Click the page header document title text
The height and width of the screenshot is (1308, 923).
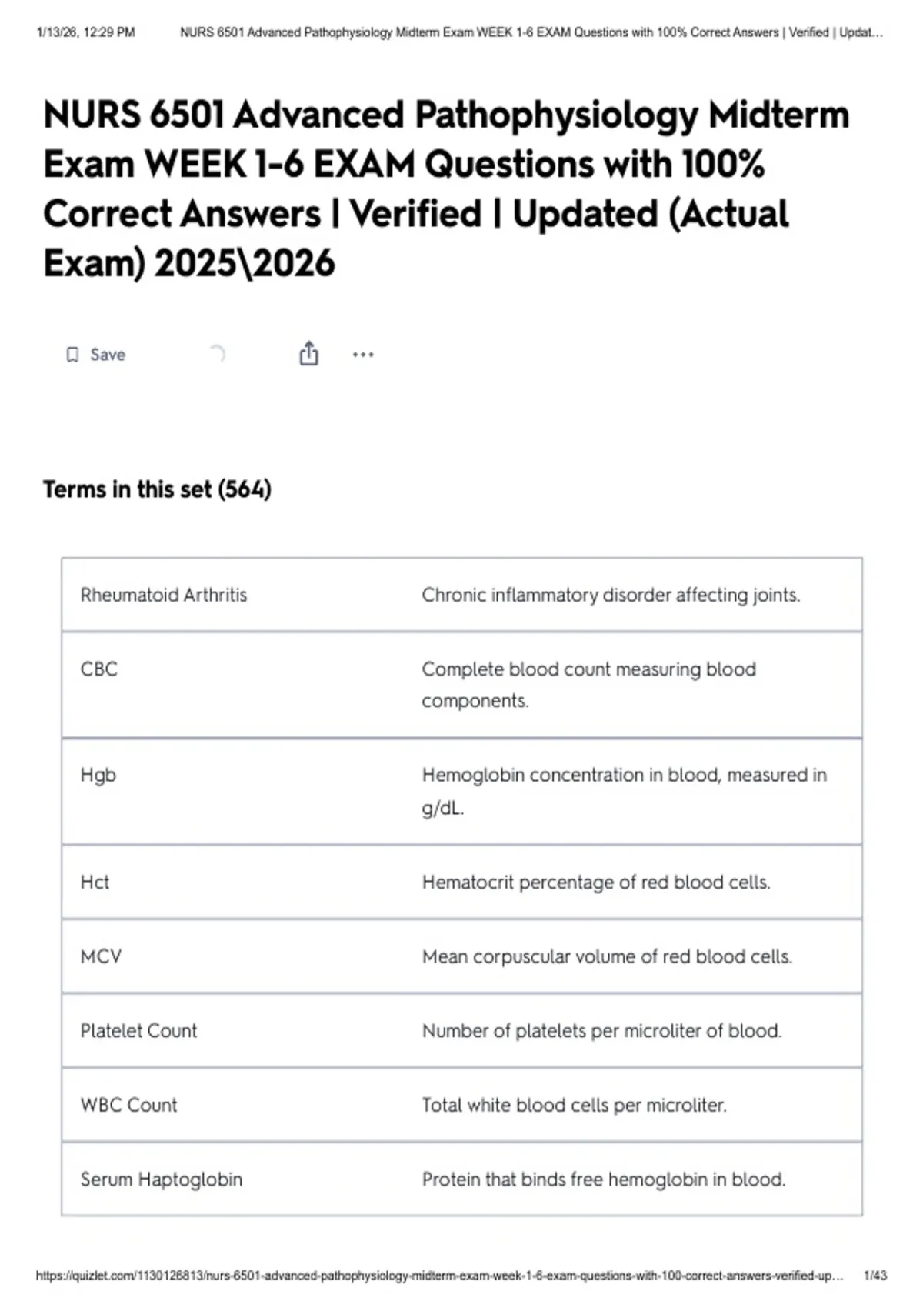531,32
